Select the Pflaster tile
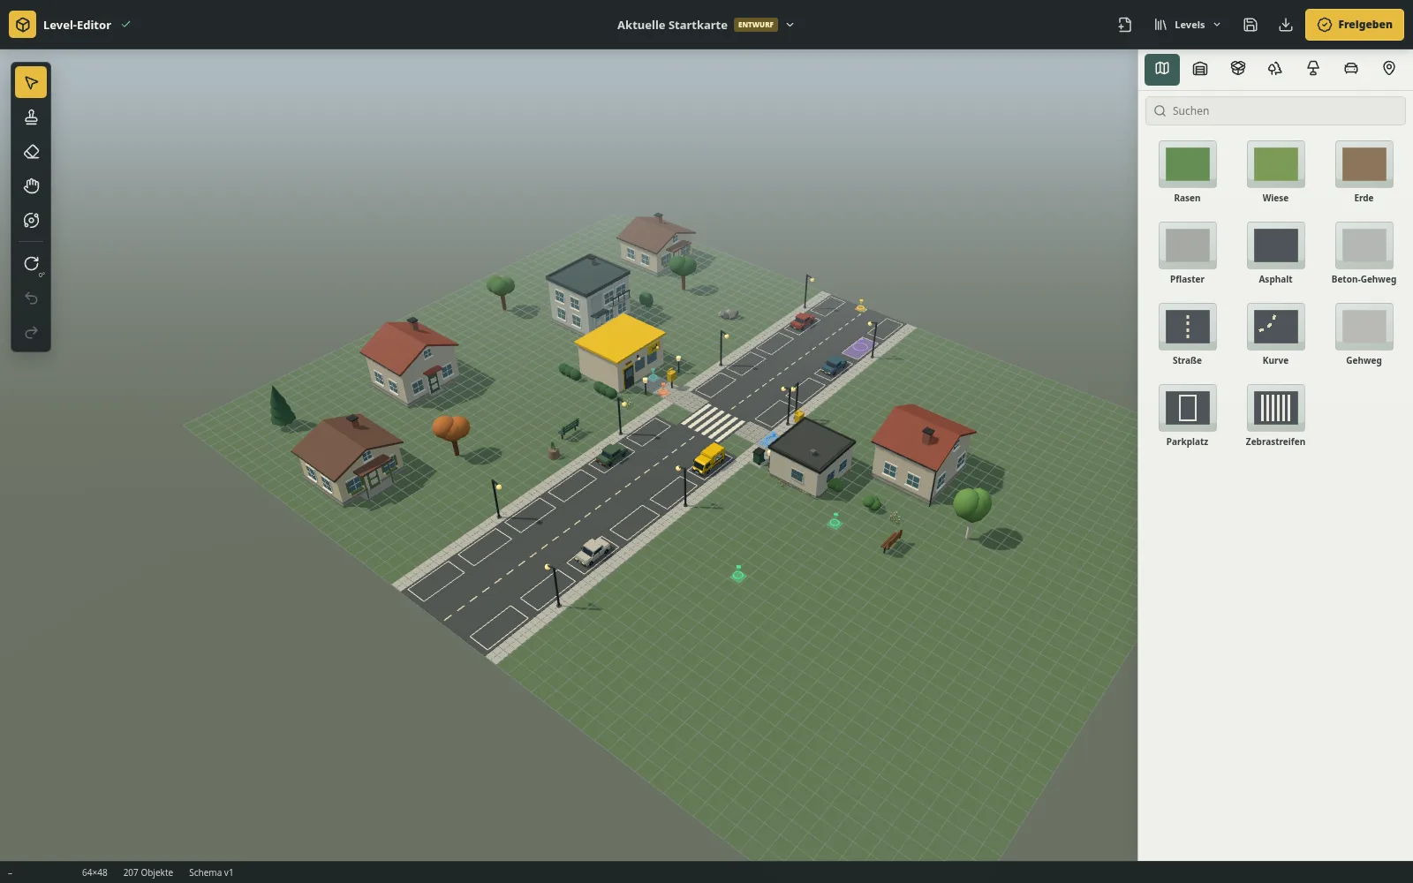The image size is (1413, 883). [1187, 253]
